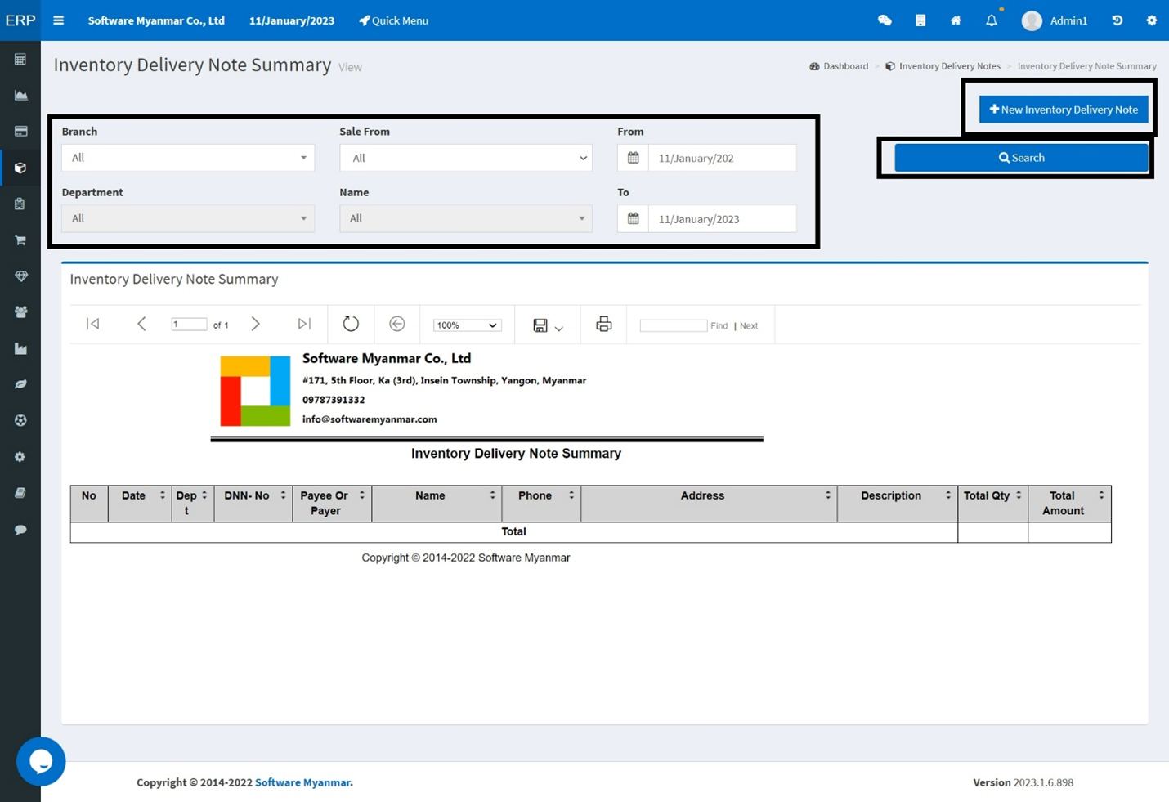The width and height of the screenshot is (1169, 802).
Task: Open the speech bubble sidebar icon
Action: coord(20,530)
